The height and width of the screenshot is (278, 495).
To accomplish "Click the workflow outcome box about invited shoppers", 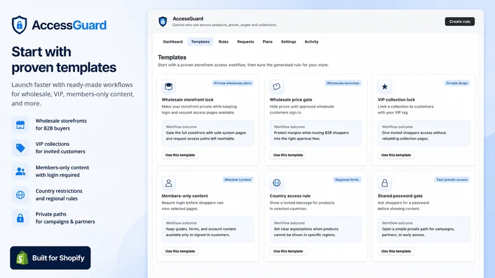I will [x=424, y=133].
